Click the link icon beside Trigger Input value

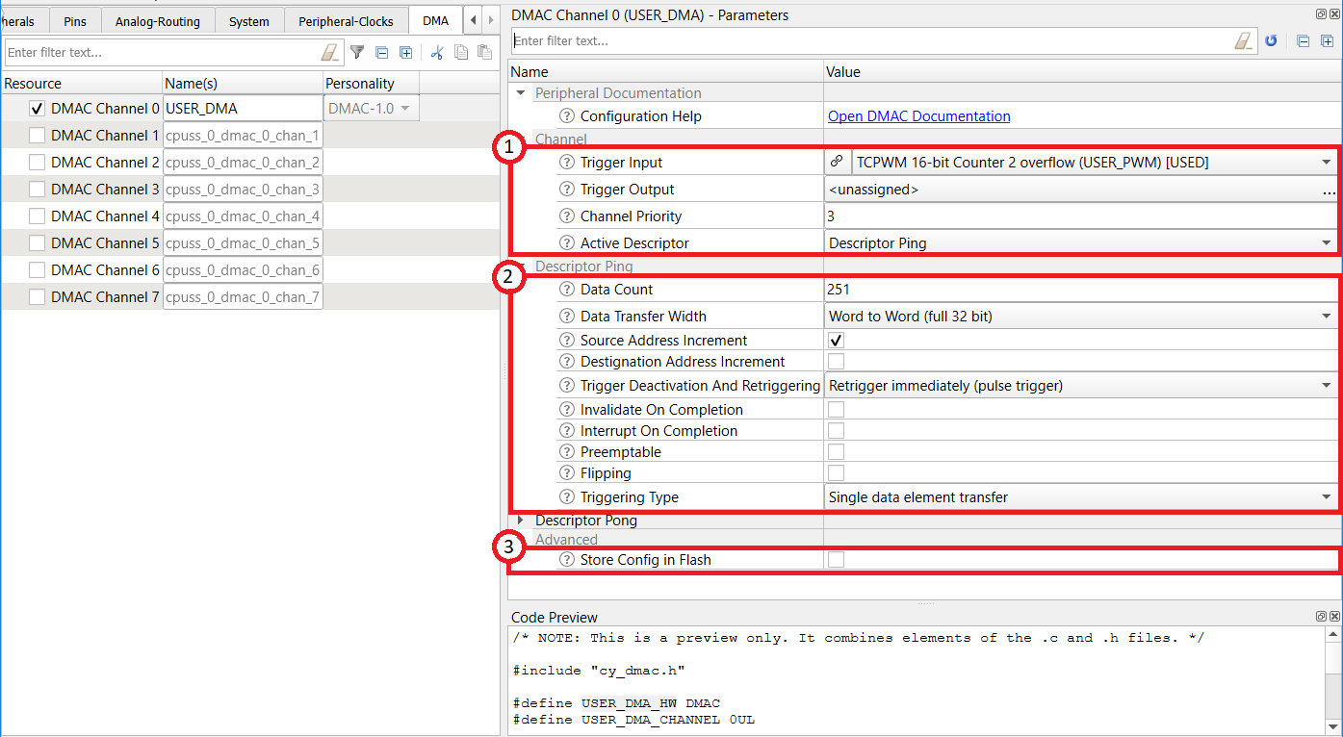[x=837, y=163]
